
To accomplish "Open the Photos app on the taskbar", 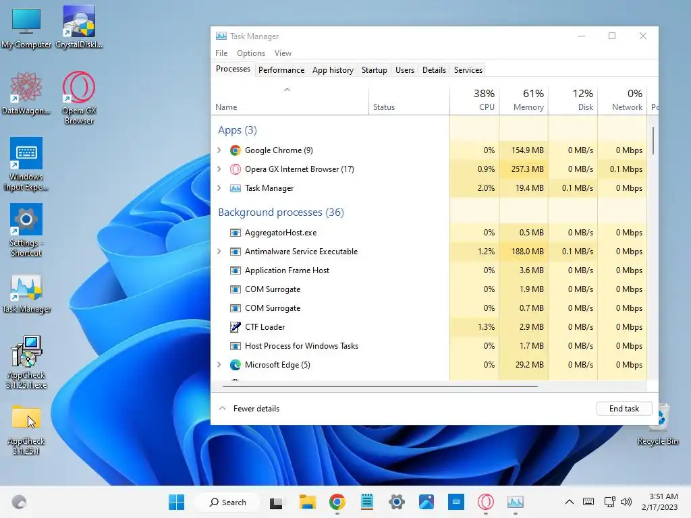I will pyautogui.click(x=426, y=502).
